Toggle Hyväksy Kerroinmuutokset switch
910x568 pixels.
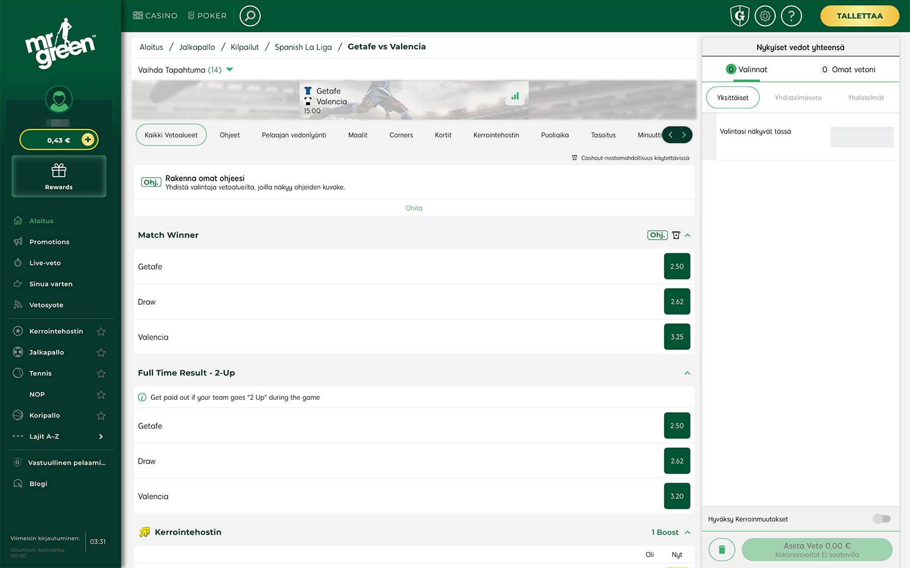881,519
